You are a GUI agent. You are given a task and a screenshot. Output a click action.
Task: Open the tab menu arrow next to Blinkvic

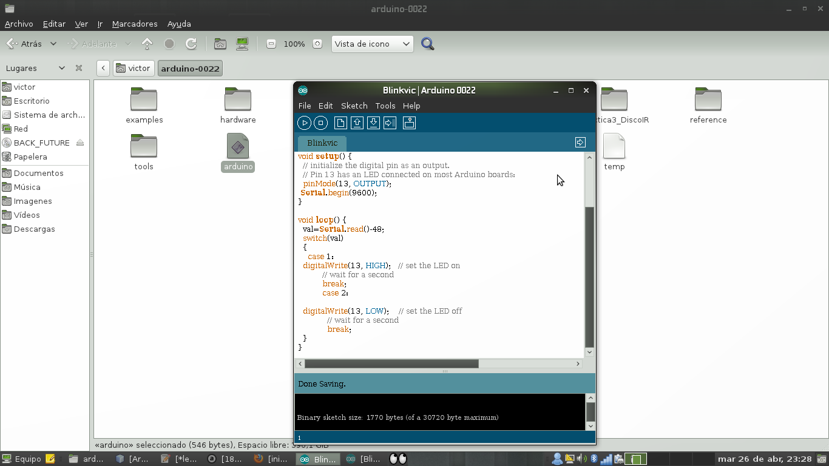point(580,142)
